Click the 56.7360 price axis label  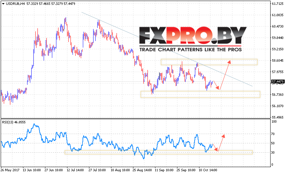[x=277, y=94]
